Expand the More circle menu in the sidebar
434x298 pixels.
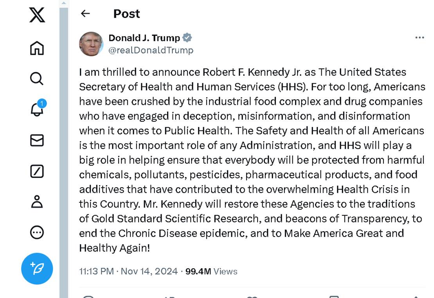tap(37, 233)
